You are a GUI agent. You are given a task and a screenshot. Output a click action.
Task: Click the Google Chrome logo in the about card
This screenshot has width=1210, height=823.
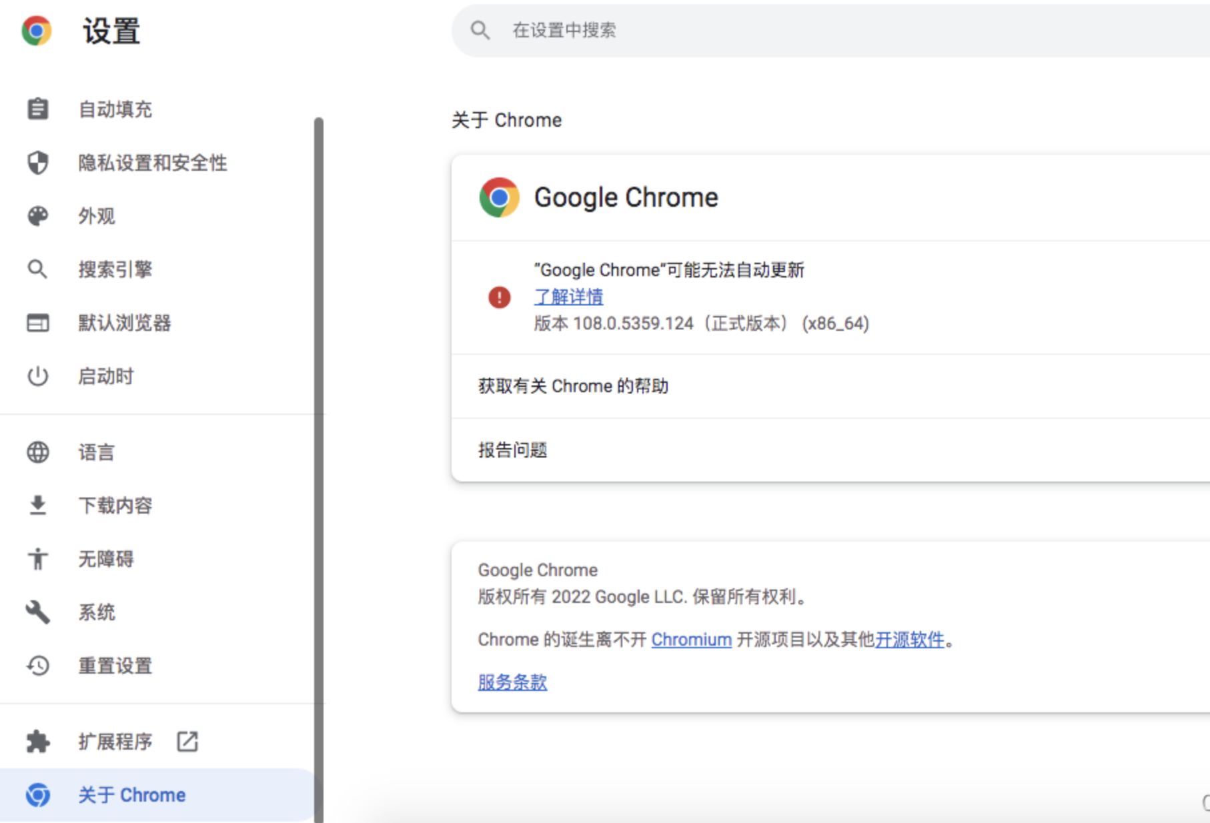[499, 197]
